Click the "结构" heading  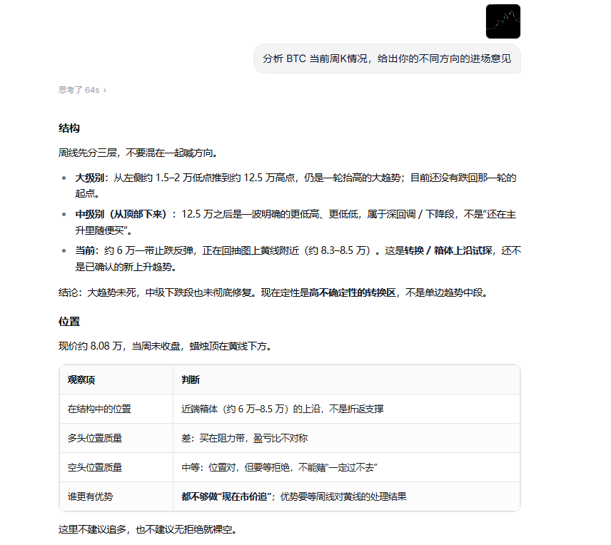point(69,128)
